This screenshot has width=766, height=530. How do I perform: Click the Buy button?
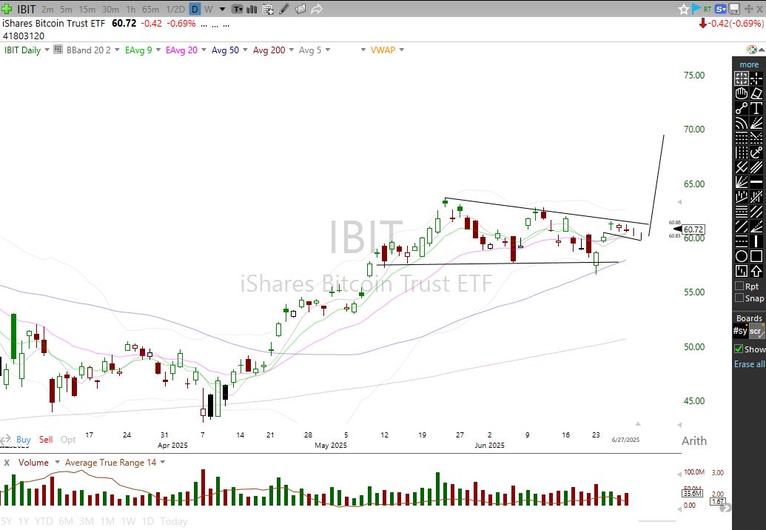[23, 439]
